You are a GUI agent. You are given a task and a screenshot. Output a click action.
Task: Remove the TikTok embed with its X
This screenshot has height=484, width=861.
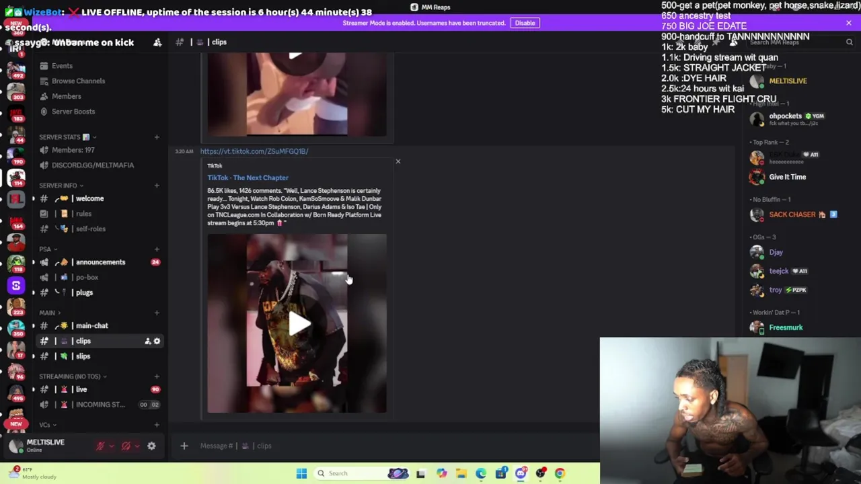(398, 161)
